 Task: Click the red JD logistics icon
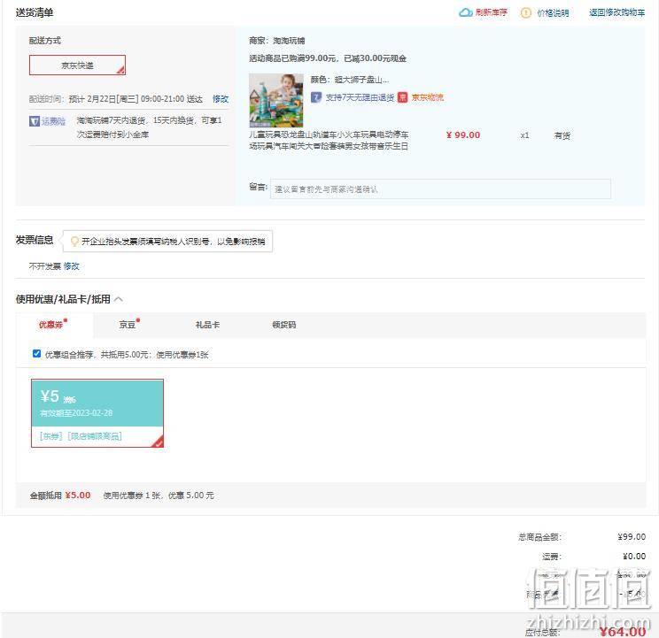(403, 97)
